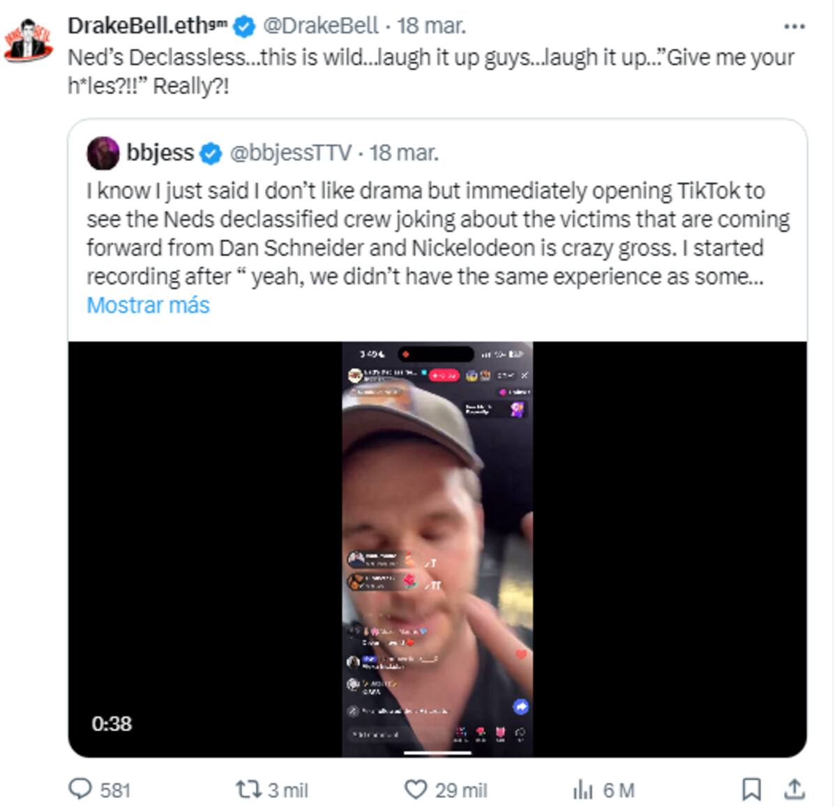
Task: Click the bbjess display name
Action: [x=160, y=153]
